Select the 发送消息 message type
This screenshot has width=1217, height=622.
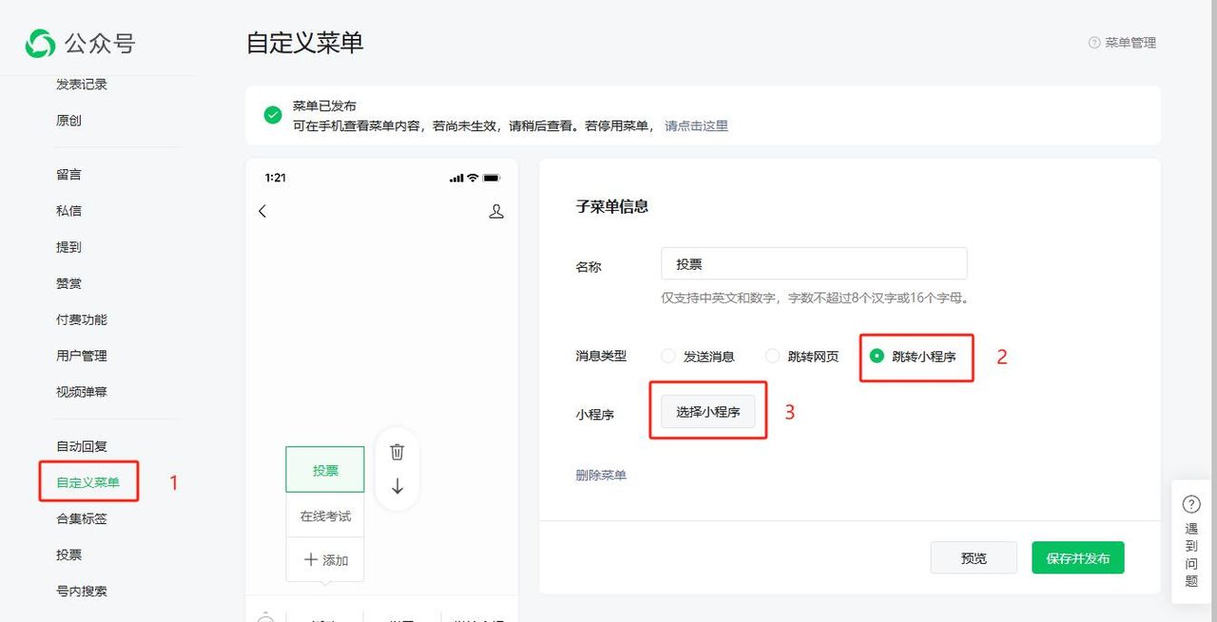click(668, 355)
